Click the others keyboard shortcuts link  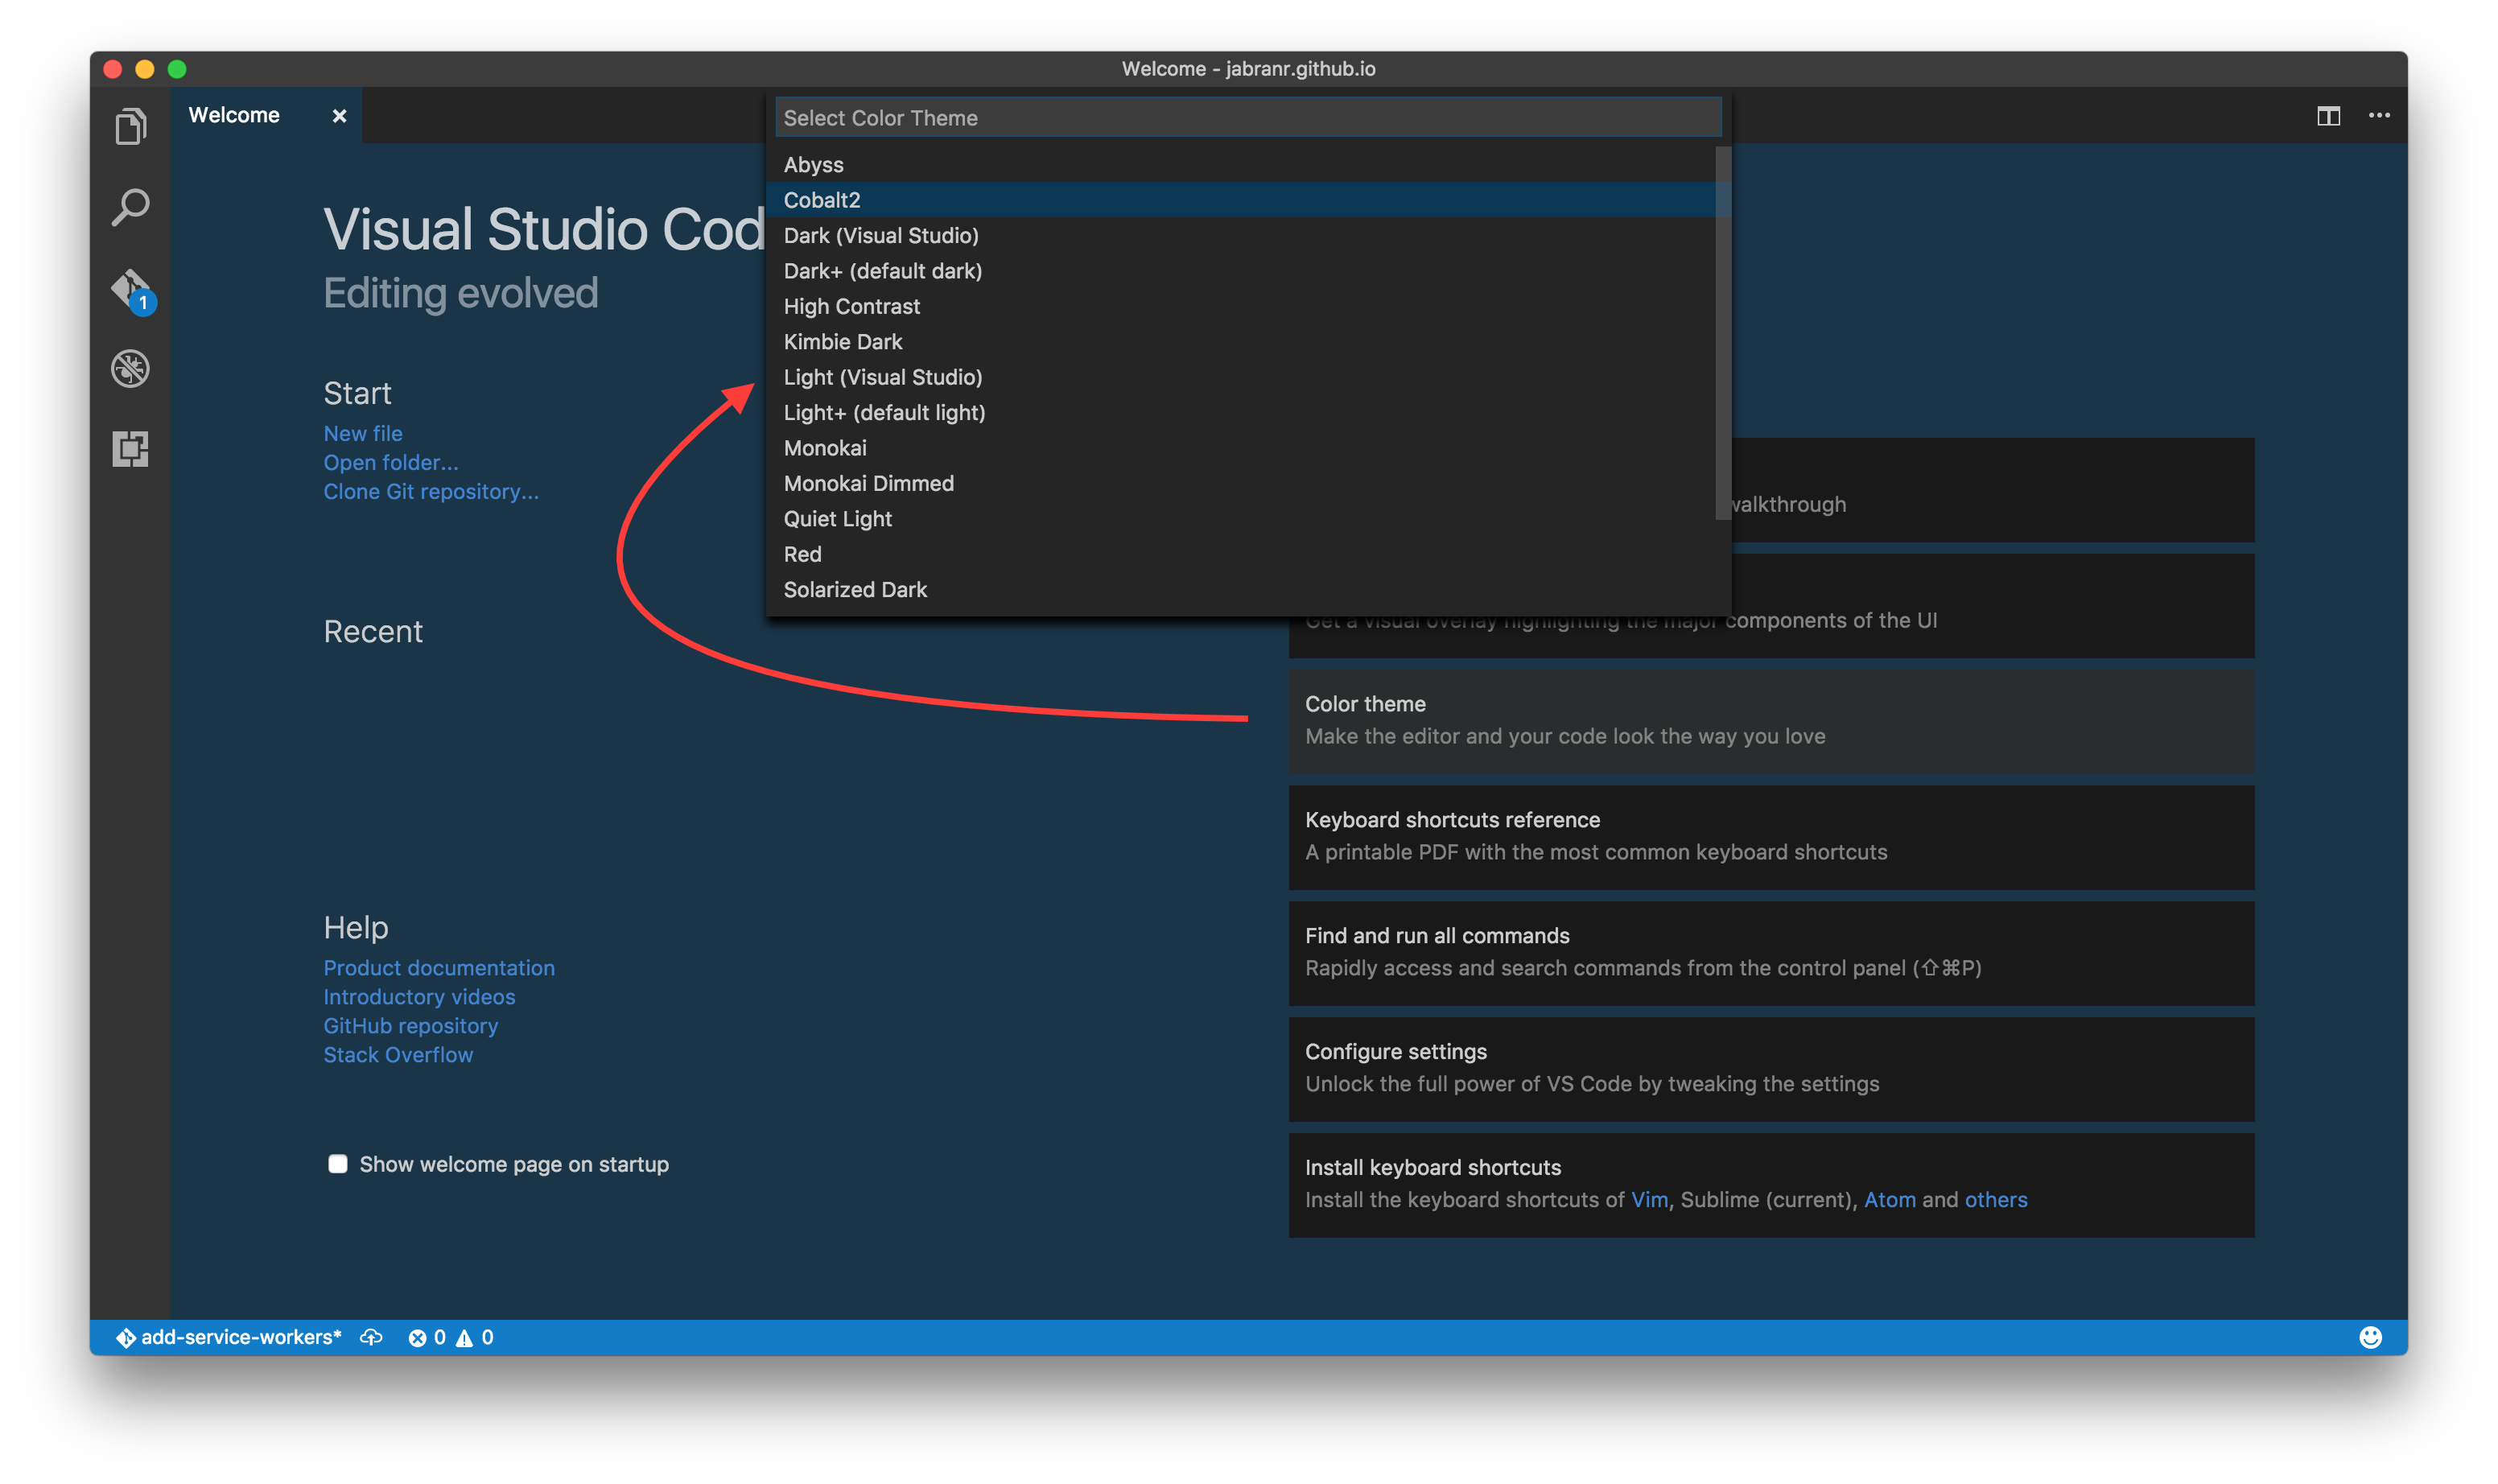1995,1200
